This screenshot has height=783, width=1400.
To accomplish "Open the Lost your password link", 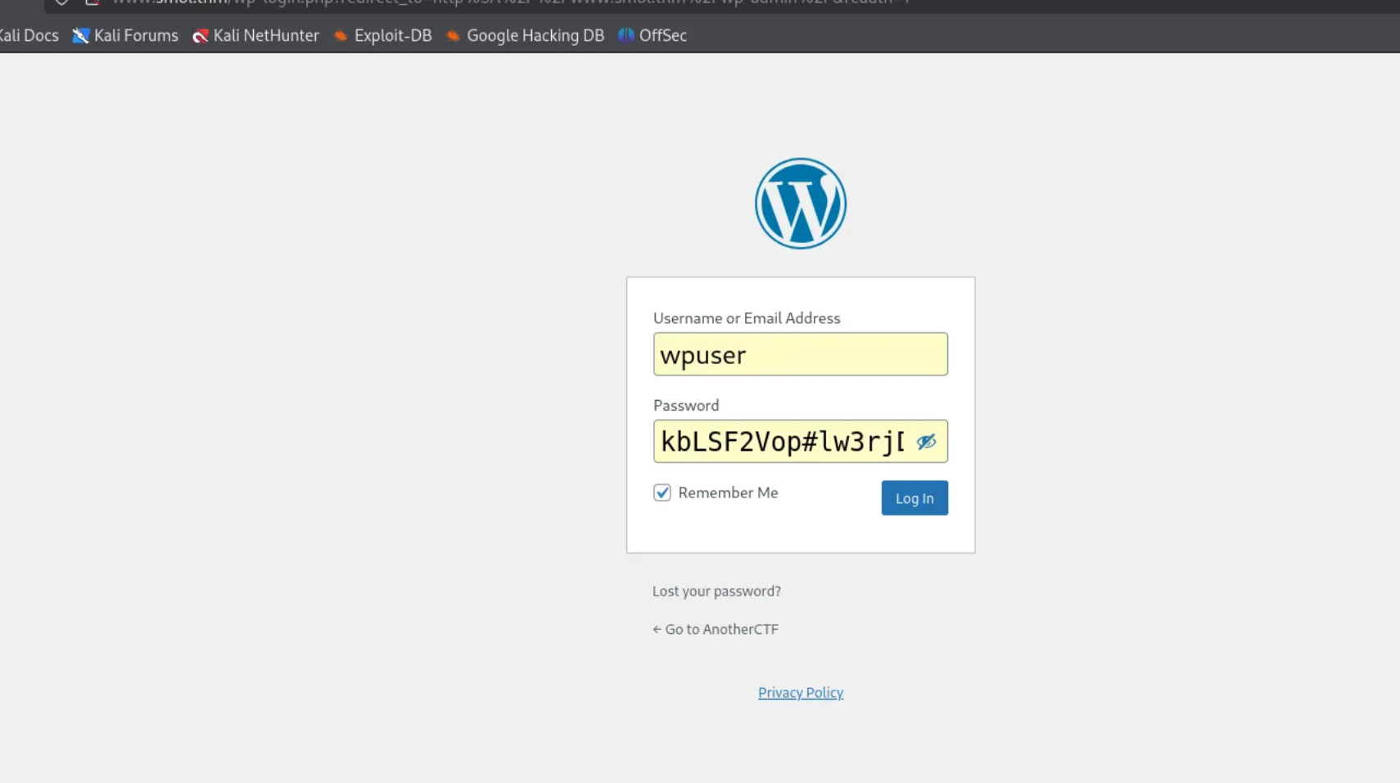I will click(716, 591).
